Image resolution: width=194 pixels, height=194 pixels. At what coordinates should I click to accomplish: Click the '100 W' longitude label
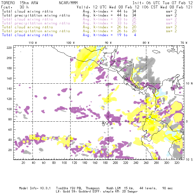tap(71, 43)
